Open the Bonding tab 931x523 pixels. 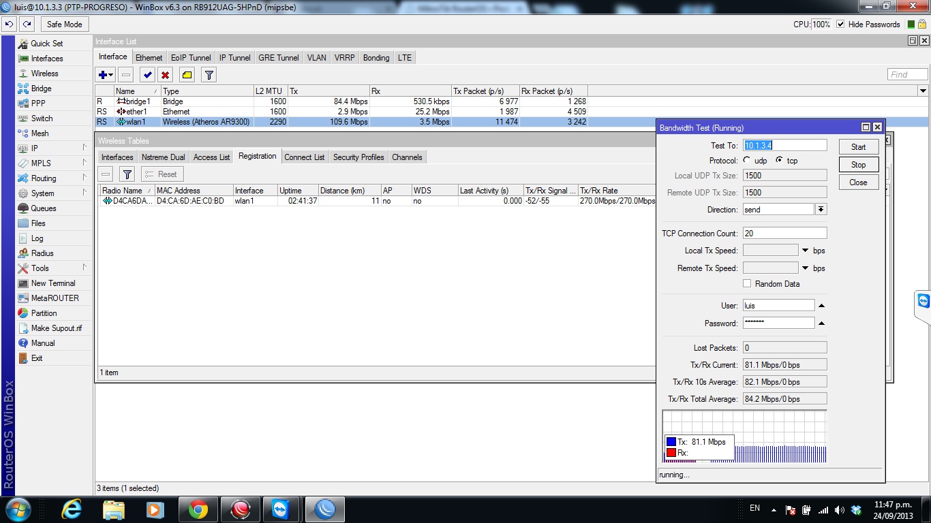[x=376, y=58]
